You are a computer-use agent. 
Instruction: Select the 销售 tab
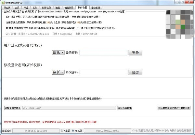pos(58,7)
